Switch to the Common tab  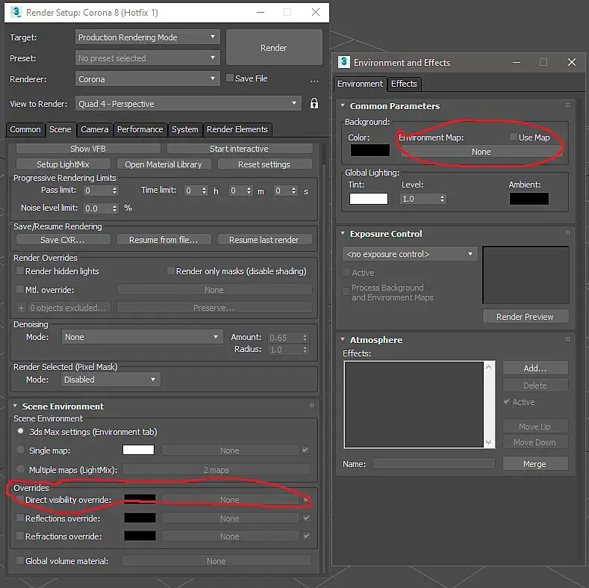pyautogui.click(x=25, y=129)
